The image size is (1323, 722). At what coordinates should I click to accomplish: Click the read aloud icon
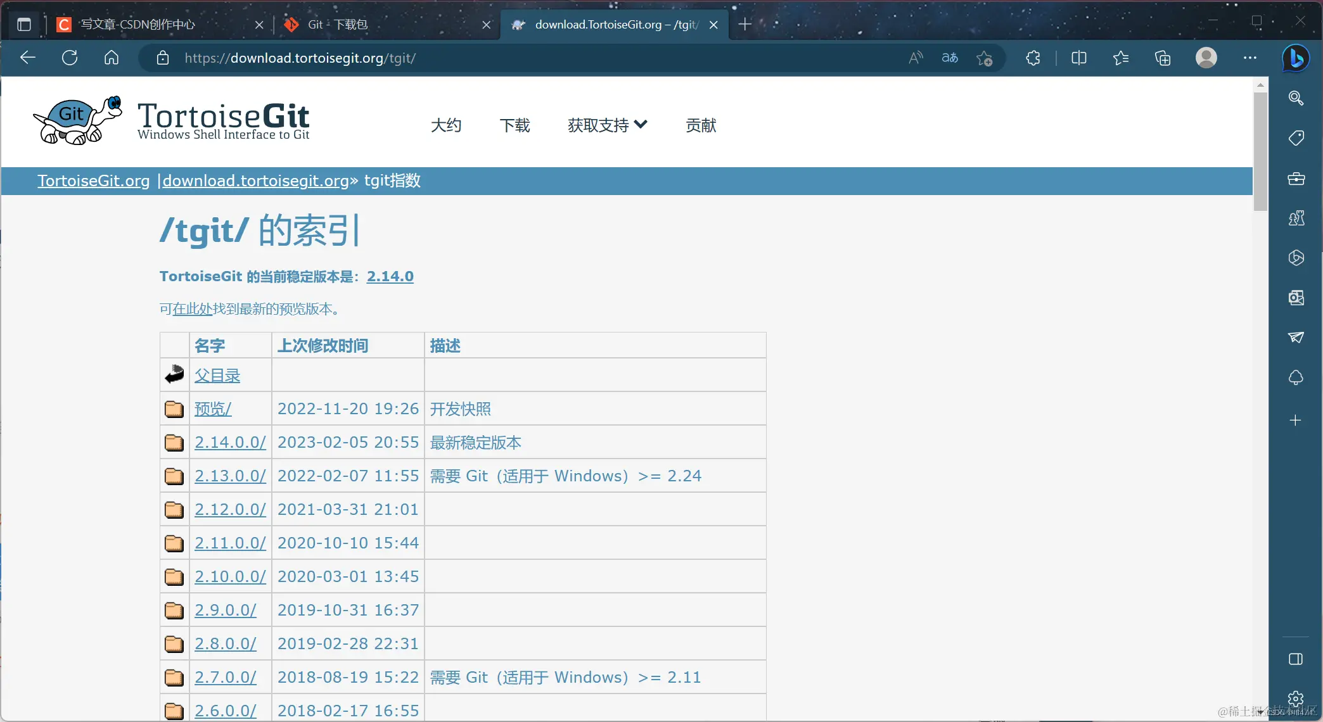click(916, 58)
